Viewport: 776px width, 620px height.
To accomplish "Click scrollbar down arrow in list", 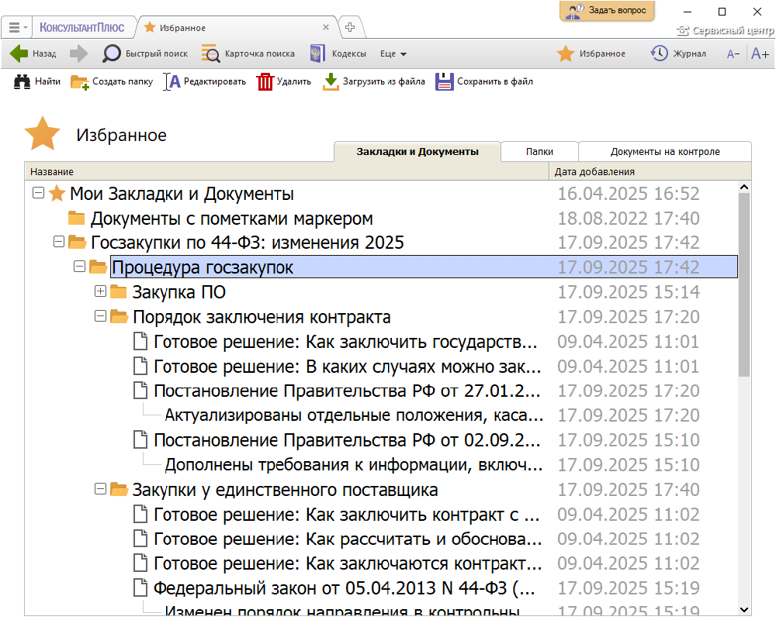I will pyautogui.click(x=744, y=609).
